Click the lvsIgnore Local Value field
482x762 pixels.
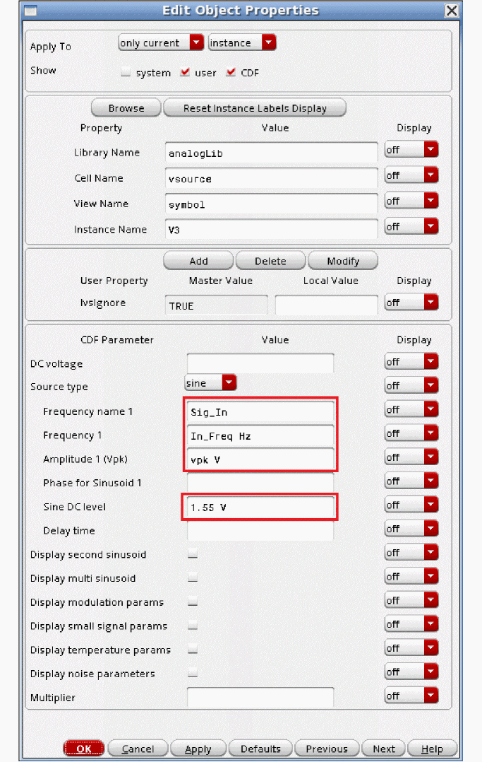pos(326,305)
